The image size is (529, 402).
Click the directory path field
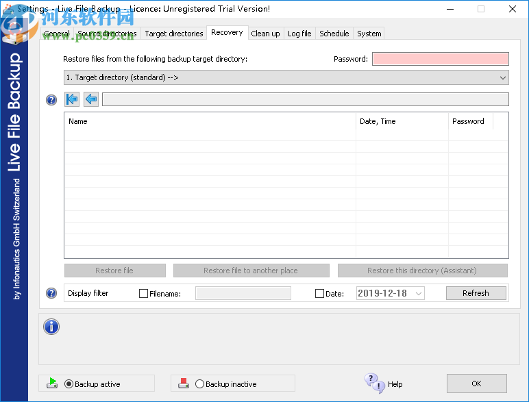click(x=306, y=99)
